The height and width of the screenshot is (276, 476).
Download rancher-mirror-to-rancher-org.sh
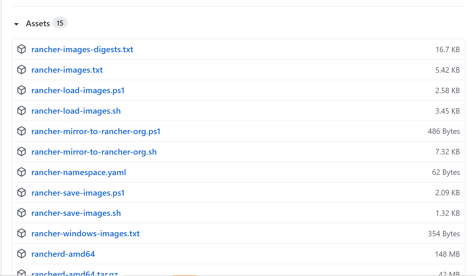94,152
